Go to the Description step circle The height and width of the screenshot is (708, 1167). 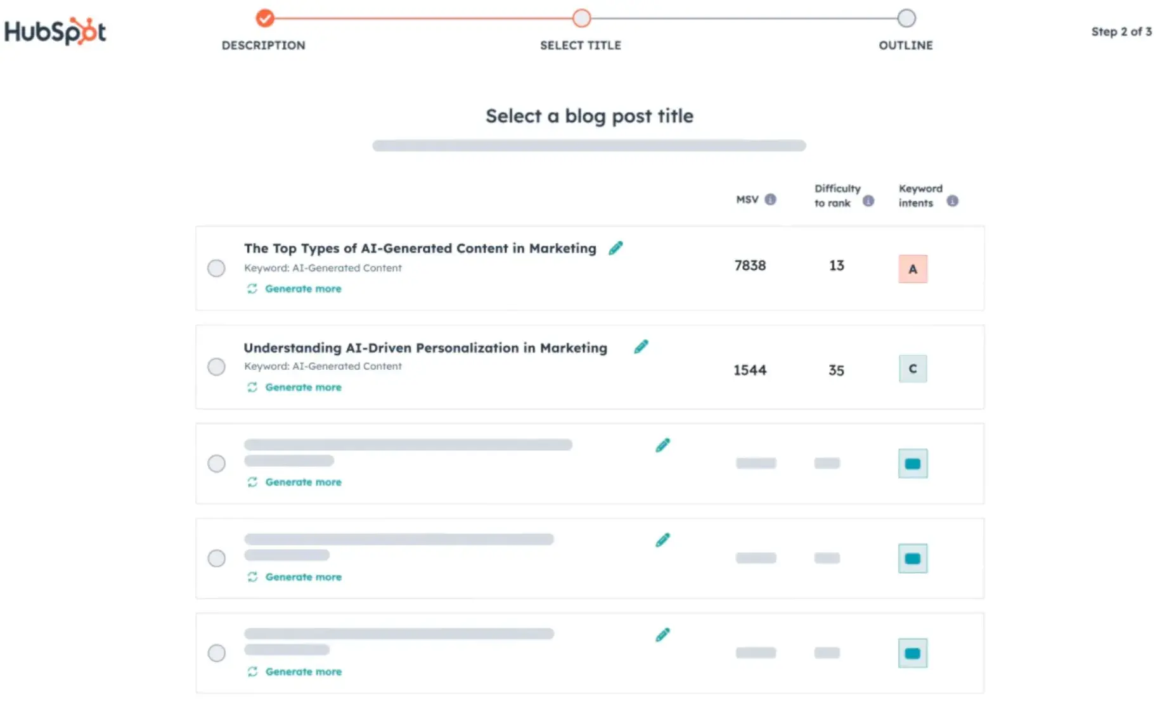(265, 18)
